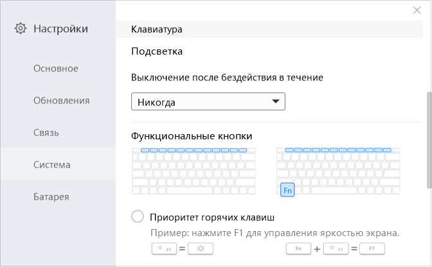
Task: Select the Система sidebar item
Action: point(52,165)
